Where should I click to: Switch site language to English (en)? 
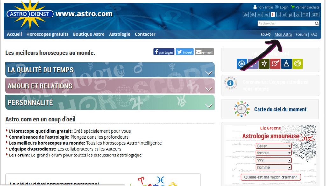[260, 14]
